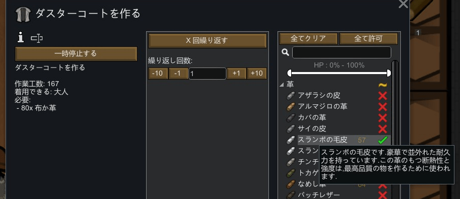Click the アルマジロの革 leather item icon
The height and width of the screenshot is (199, 460).
(291, 106)
